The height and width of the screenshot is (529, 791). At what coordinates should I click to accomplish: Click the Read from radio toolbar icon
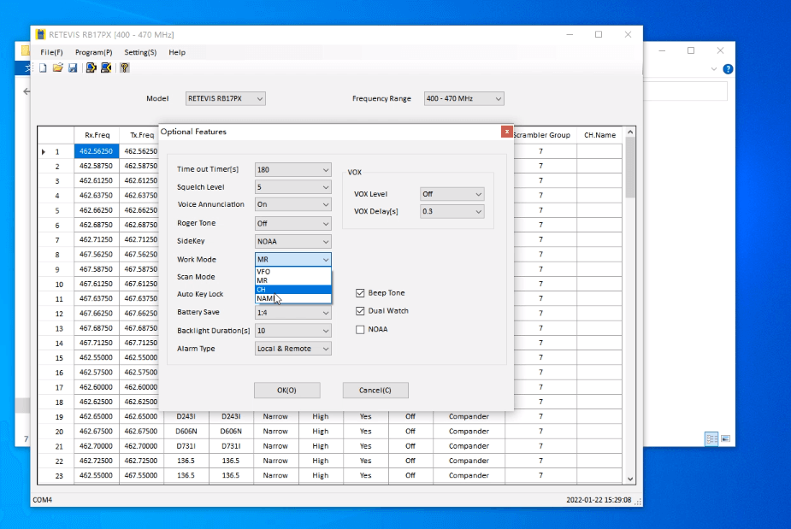91,68
